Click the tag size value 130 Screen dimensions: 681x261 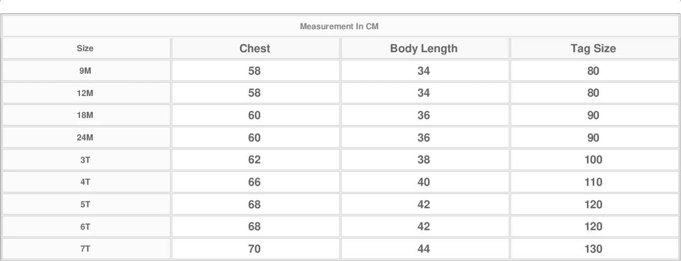pyautogui.click(x=593, y=249)
